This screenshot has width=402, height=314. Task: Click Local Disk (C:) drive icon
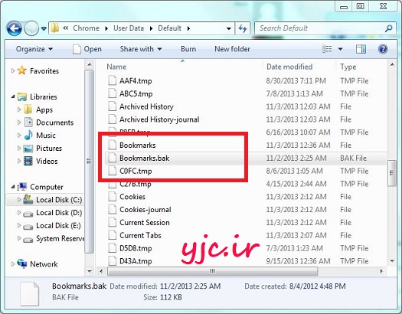click(x=28, y=199)
